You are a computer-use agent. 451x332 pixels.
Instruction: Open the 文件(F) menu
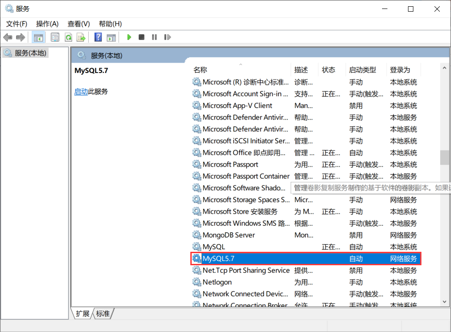click(17, 24)
